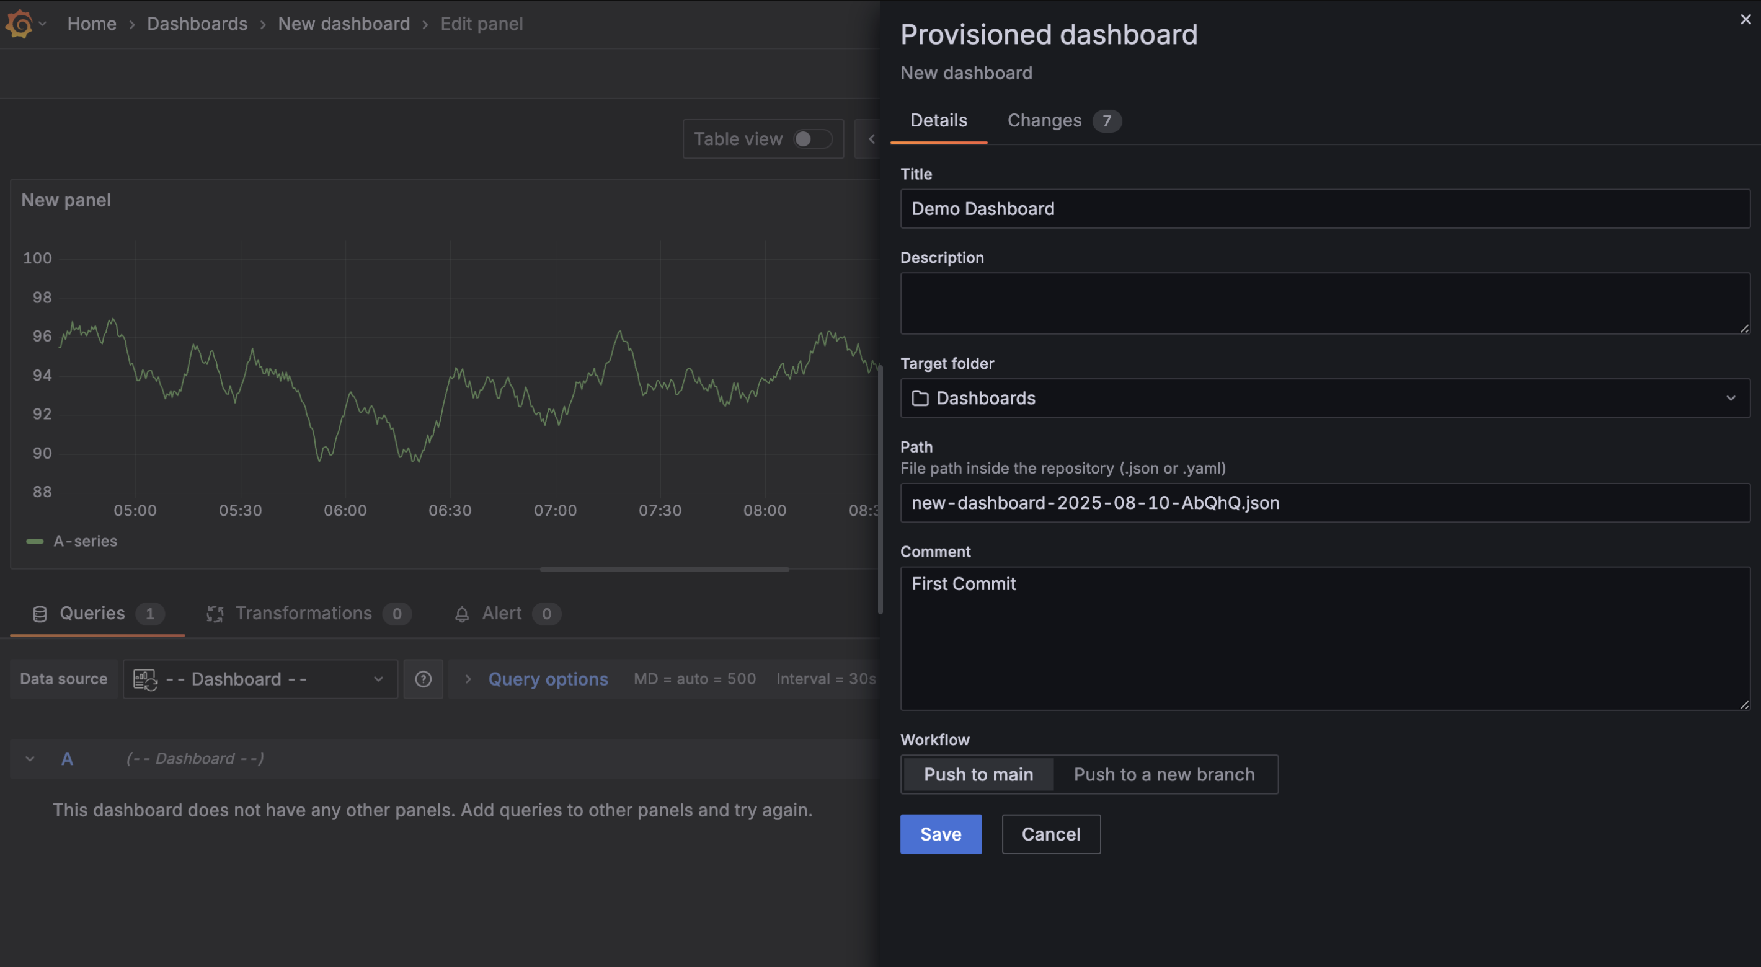Click the Transformations tab icon
The width and height of the screenshot is (1761, 967).
click(x=215, y=614)
